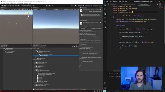Open Scene Shaded draw mode dropdown
This screenshot has width=165, height=92.
(x=5, y=9)
